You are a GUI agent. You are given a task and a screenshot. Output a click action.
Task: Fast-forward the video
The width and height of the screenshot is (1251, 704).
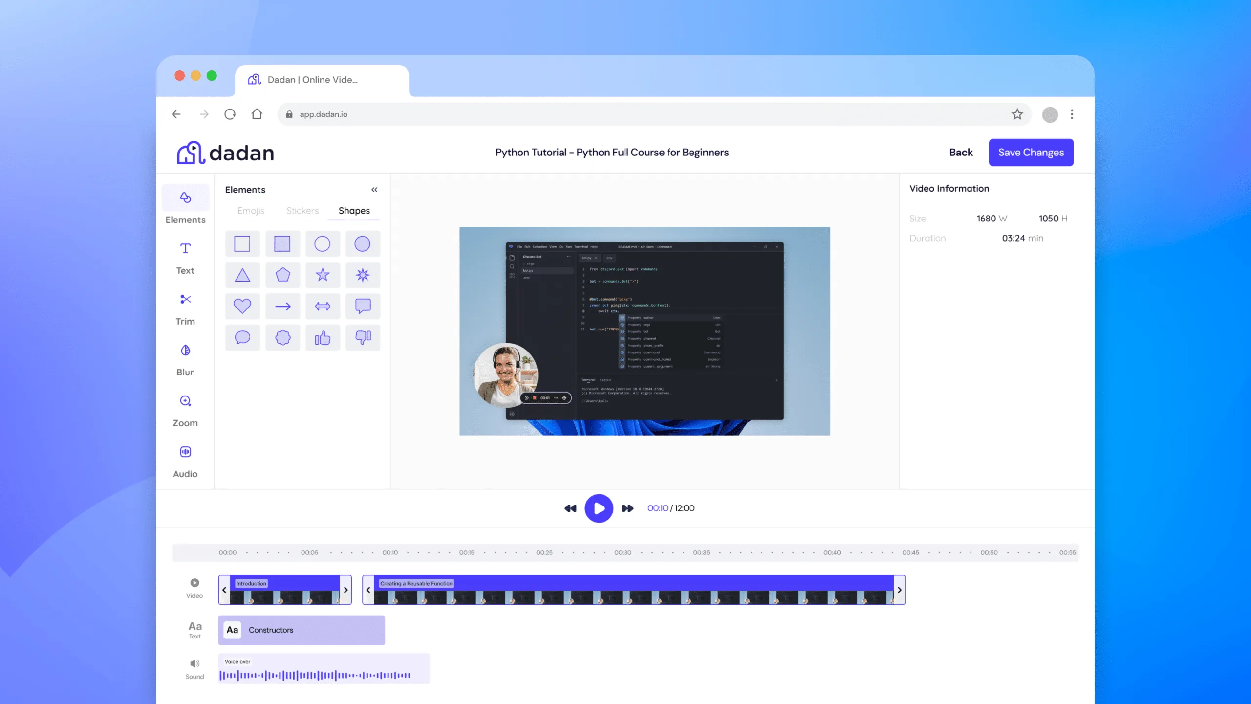(x=627, y=508)
